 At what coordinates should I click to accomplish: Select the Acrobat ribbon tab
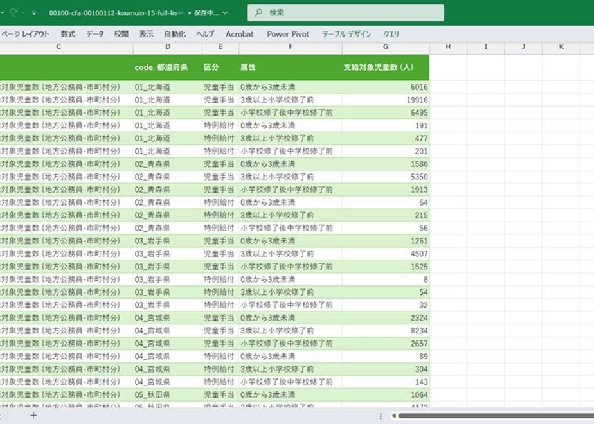coord(239,34)
